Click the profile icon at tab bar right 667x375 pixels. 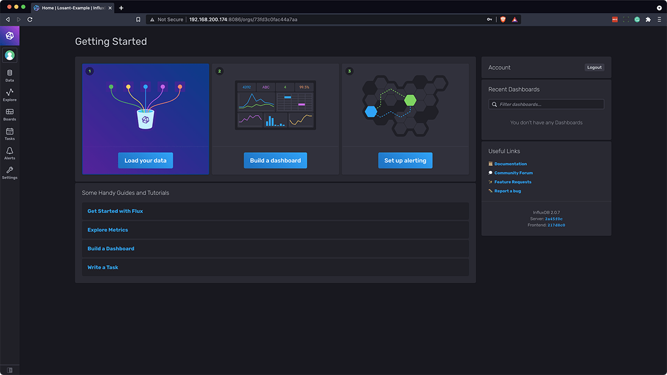659,7
